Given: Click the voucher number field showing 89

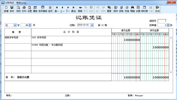Looking at the screenshot, I should (25, 25).
